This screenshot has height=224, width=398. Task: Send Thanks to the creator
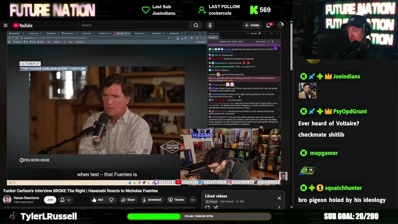point(176,200)
